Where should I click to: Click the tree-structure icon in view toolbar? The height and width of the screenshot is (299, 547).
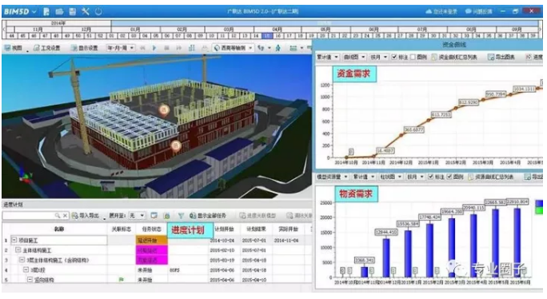191,48
